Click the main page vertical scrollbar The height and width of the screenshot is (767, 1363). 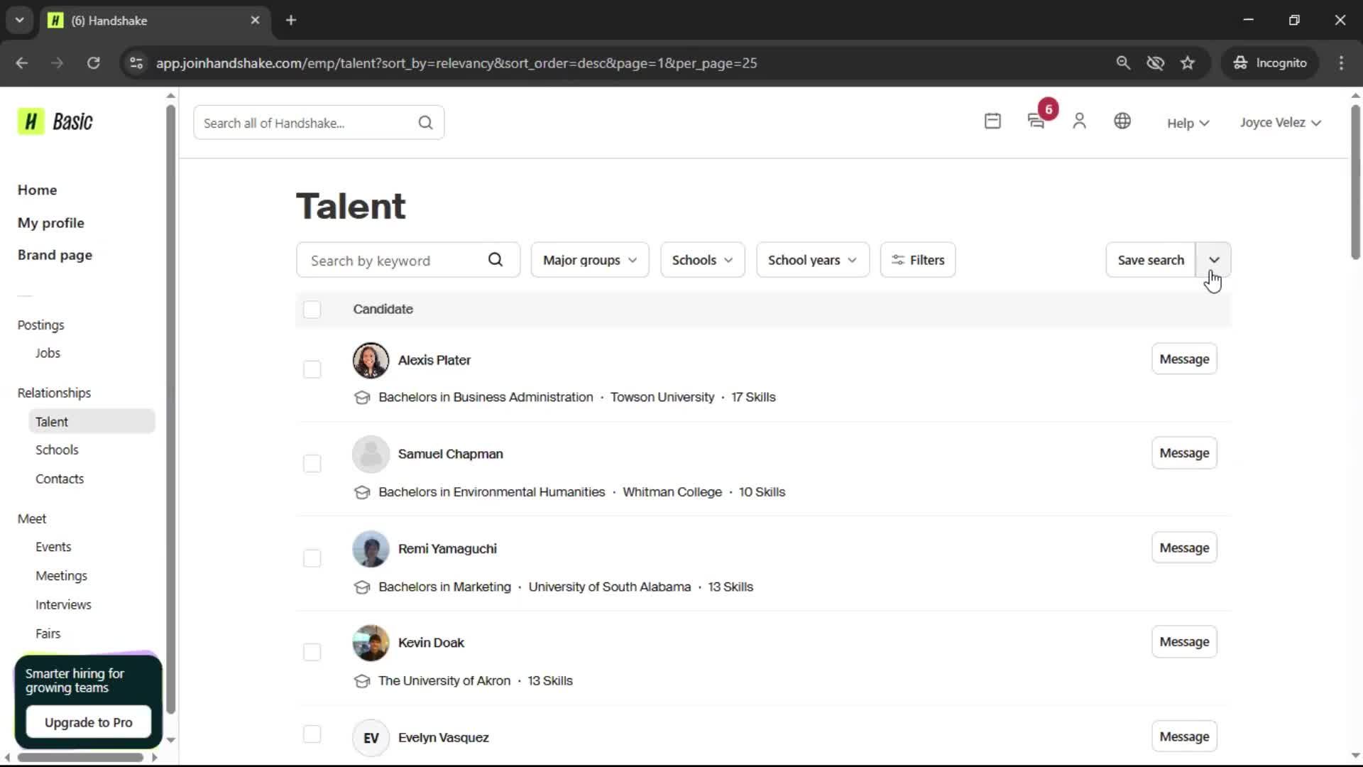(x=1355, y=182)
